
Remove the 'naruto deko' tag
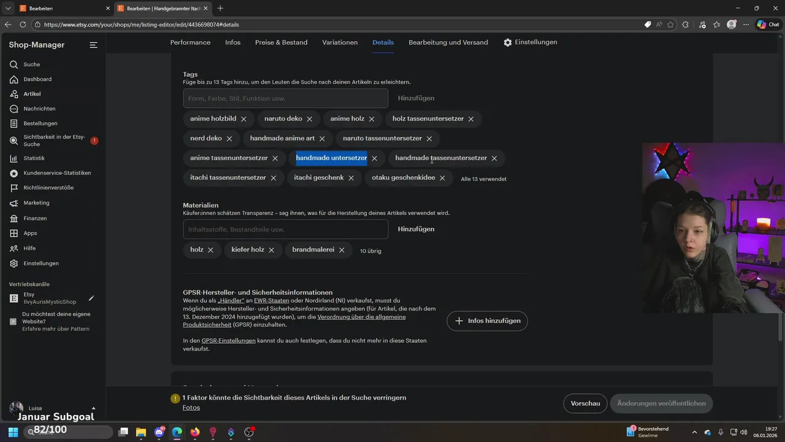pos(309,119)
